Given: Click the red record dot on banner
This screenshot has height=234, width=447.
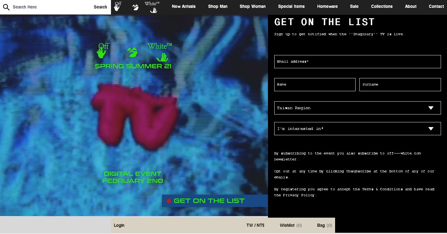Looking at the screenshot, I should 169,201.
